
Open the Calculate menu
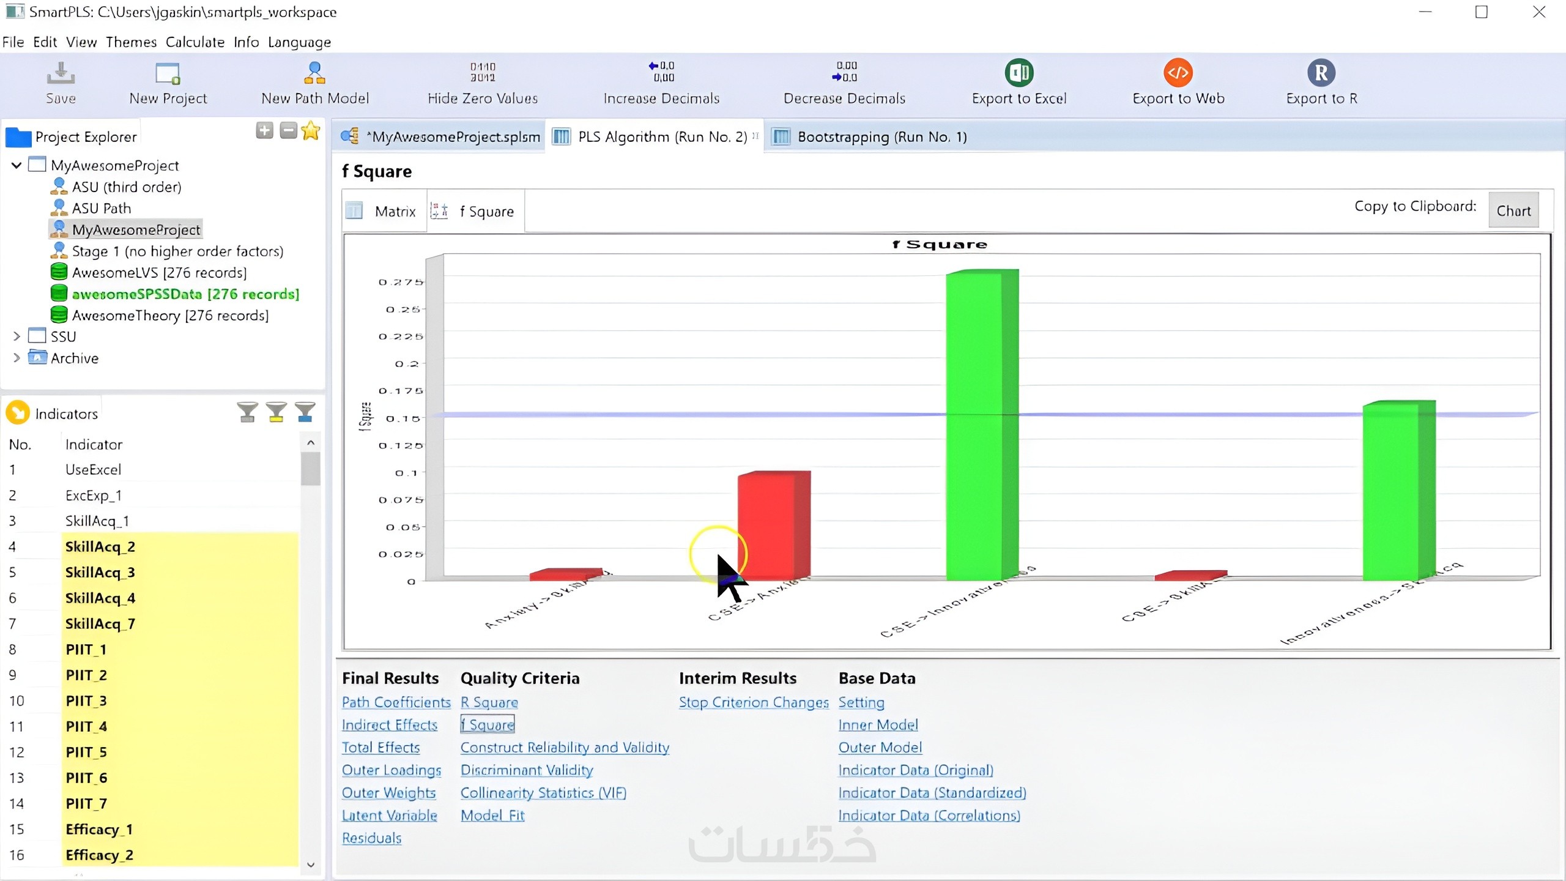pyautogui.click(x=195, y=42)
